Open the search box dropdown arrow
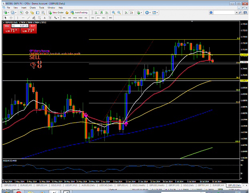Screen dimensions: 250x193 click(x=237, y=12)
